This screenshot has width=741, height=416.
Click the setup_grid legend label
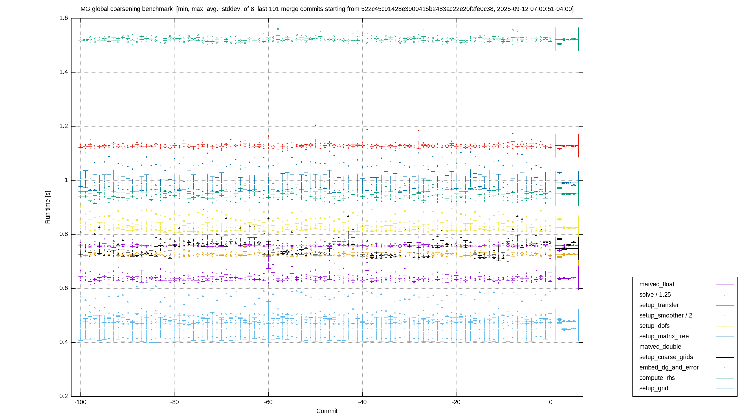click(x=654, y=388)
